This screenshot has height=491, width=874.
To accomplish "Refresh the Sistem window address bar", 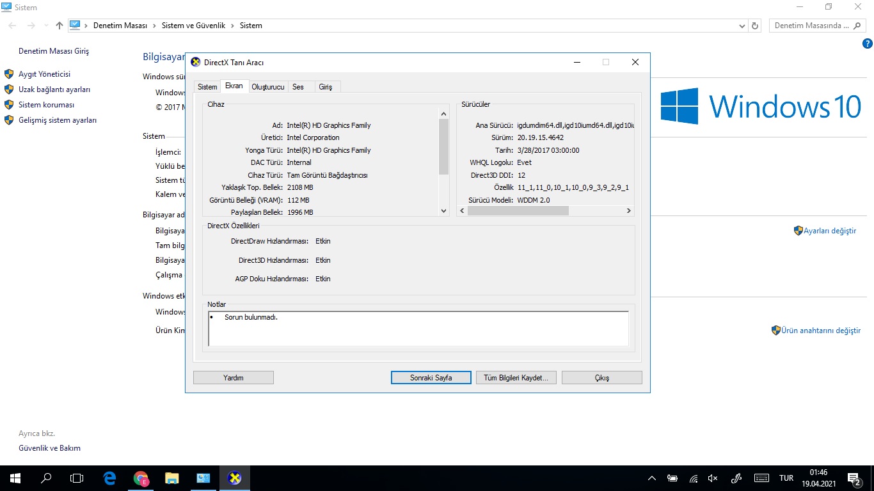I will (x=755, y=26).
